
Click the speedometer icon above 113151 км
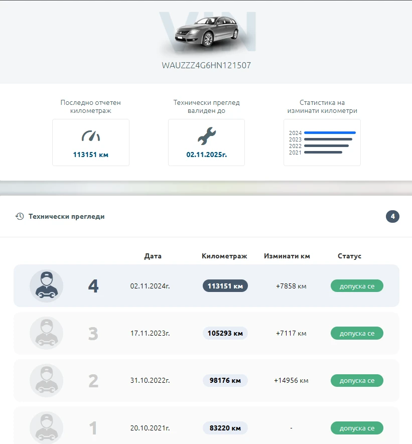coord(91,136)
